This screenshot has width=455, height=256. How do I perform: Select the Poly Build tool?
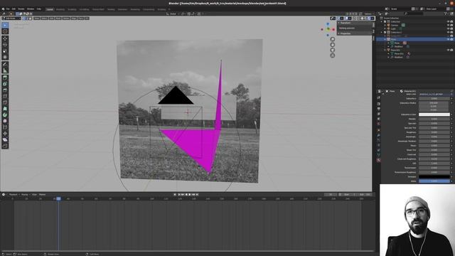[x=5, y=109]
